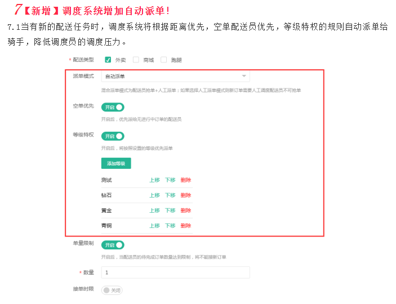Check the 商城 delivery type checkbox
Screen dimensions: 396x304
click(136, 60)
